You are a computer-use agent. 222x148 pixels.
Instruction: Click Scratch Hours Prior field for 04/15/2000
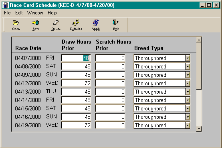tap(110, 108)
